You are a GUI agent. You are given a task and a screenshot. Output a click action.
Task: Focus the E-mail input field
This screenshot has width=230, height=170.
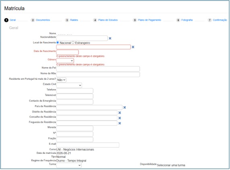(x=88, y=145)
